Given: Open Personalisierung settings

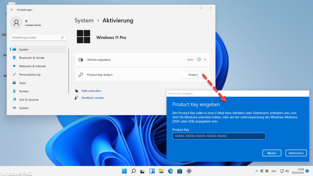Looking at the screenshot, I should 38,74.
